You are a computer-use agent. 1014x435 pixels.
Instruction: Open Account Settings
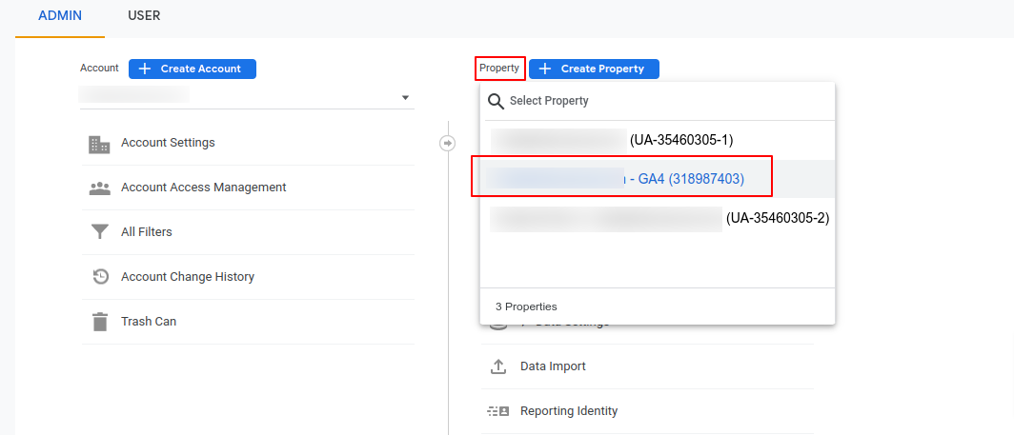click(x=168, y=142)
